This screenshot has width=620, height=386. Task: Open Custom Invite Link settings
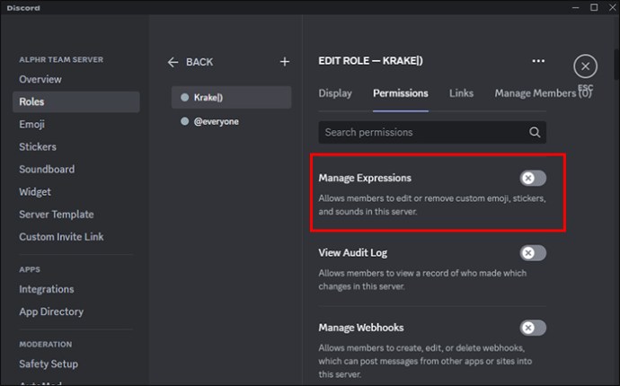click(61, 237)
